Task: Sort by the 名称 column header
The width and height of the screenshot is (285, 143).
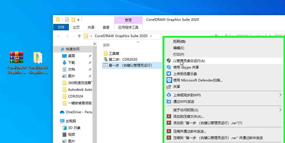Action: [106, 45]
